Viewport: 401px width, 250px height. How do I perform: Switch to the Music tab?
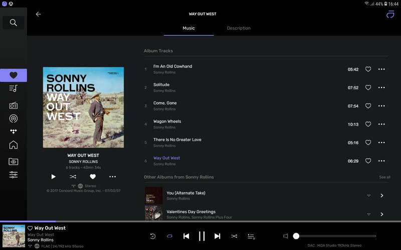pos(189,28)
